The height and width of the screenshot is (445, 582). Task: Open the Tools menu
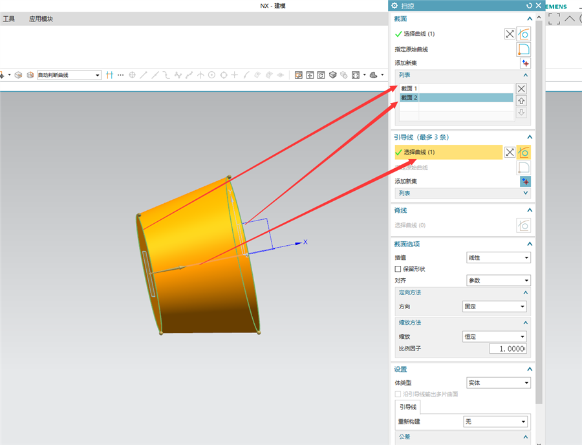(9, 19)
